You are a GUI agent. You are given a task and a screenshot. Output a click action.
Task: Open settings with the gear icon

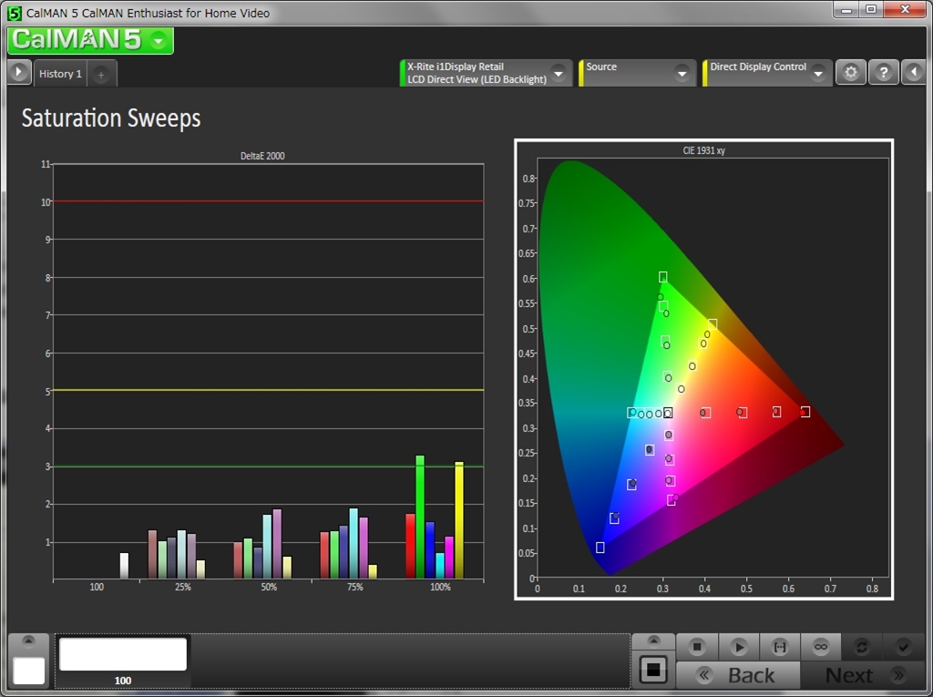point(850,73)
